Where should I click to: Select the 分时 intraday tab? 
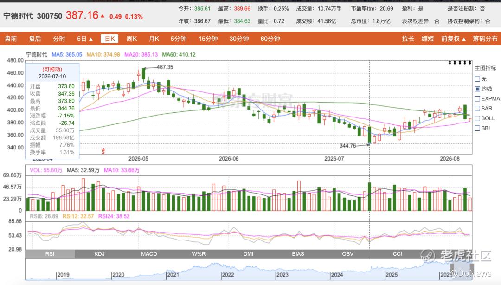[59, 39]
